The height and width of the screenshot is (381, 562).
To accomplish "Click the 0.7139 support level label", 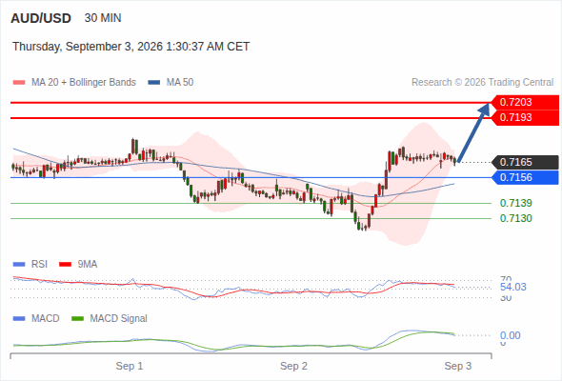I will (x=515, y=203).
